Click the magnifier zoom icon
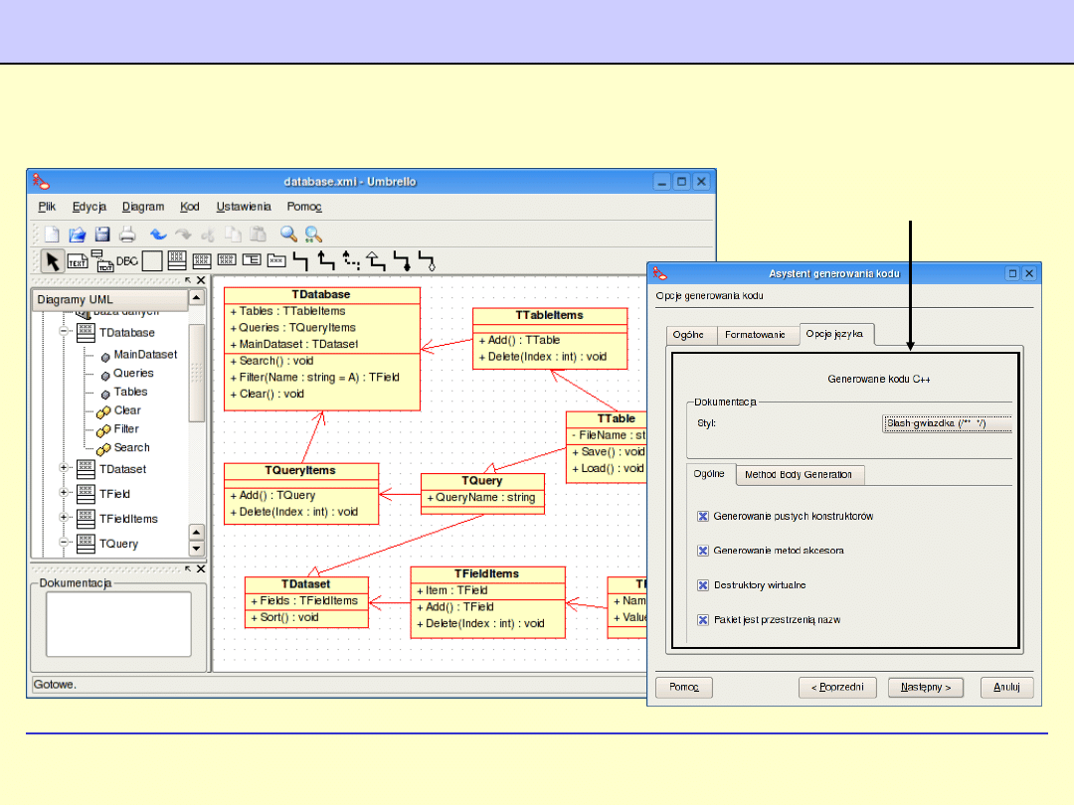Image resolution: width=1074 pixels, height=805 pixels. (288, 235)
